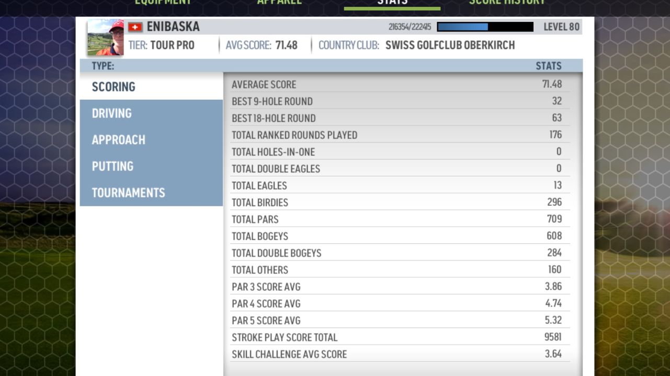Select the Total Bogeys row

click(400, 236)
